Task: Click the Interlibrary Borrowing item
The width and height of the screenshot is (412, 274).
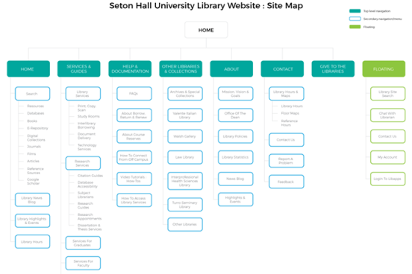Action: pos(87,125)
